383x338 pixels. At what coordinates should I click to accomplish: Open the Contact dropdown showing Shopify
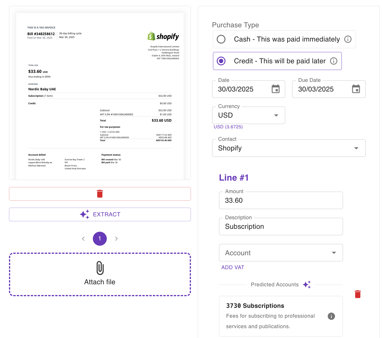coord(356,148)
